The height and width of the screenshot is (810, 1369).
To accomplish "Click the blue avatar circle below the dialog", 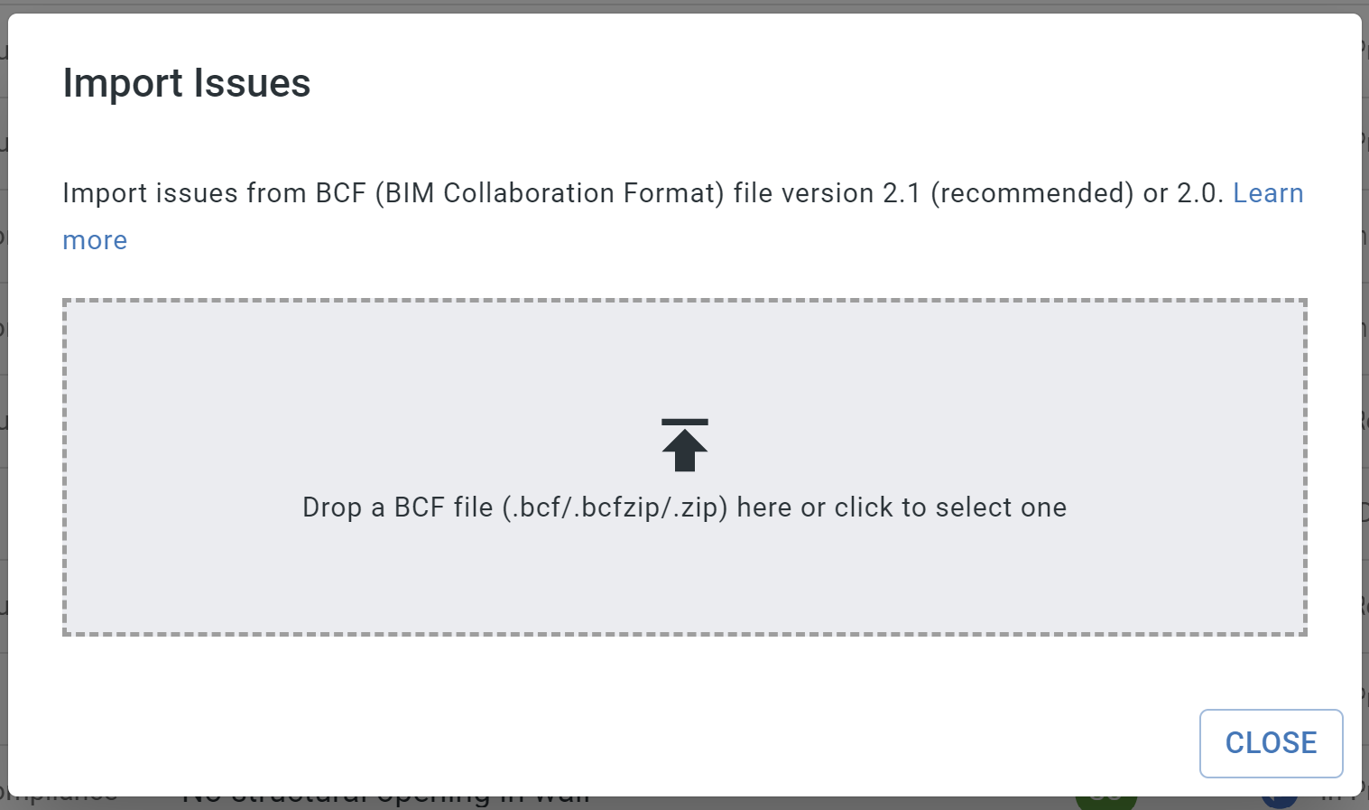I will point(1279,802).
